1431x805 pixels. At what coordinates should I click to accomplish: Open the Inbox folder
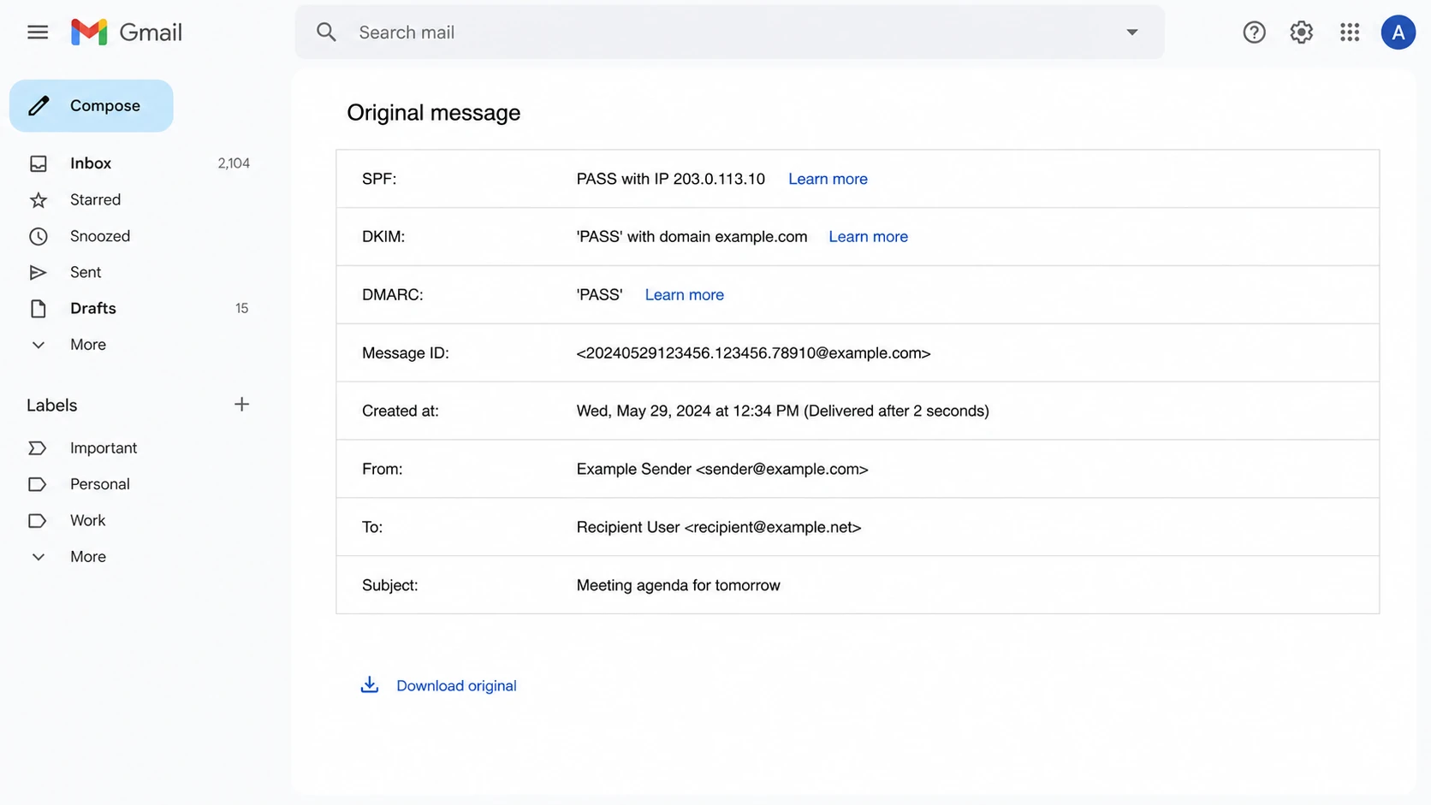pos(91,163)
